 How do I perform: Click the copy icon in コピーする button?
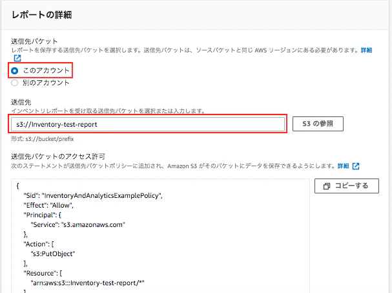pos(327,186)
